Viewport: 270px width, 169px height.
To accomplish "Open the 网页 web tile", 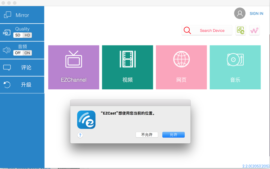I will (181, 67).
